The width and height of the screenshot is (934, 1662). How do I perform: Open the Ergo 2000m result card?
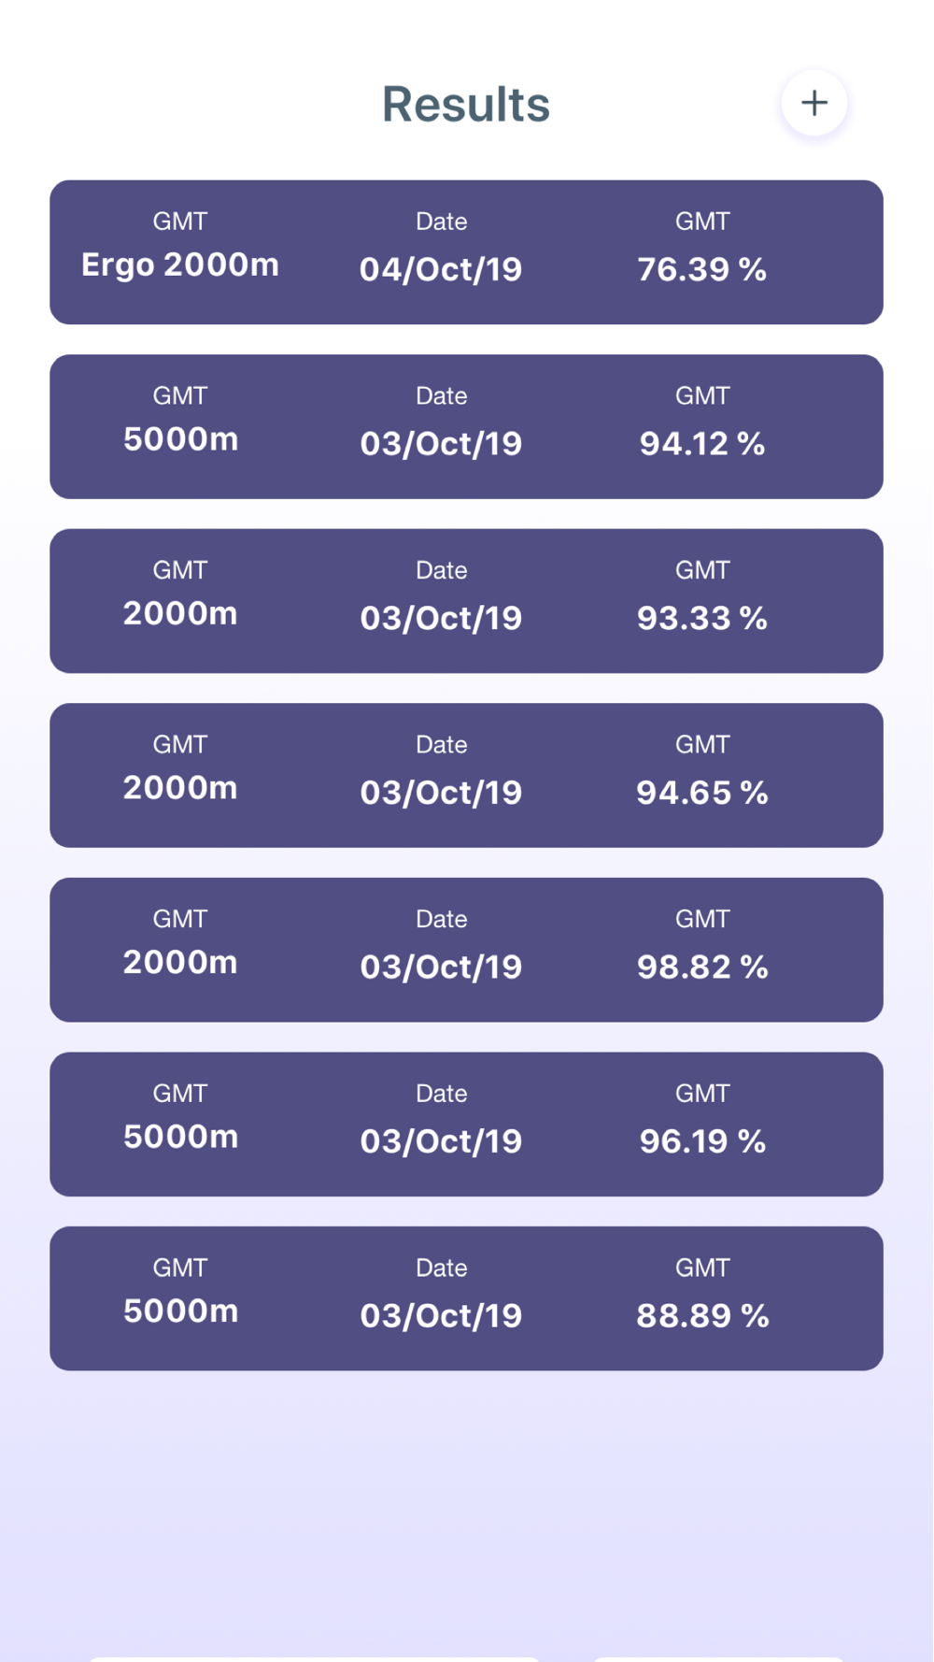click(466, 252)
